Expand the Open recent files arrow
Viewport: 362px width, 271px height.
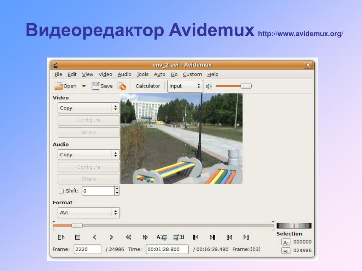coord(84,86)
